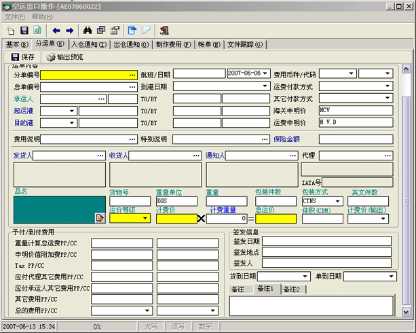Select the 备注 remarks tab

(x=238, y=289)
